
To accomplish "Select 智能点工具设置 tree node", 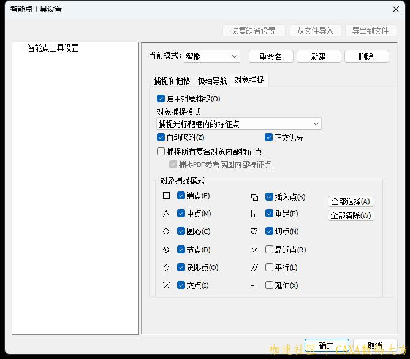I will click(53, 48).
